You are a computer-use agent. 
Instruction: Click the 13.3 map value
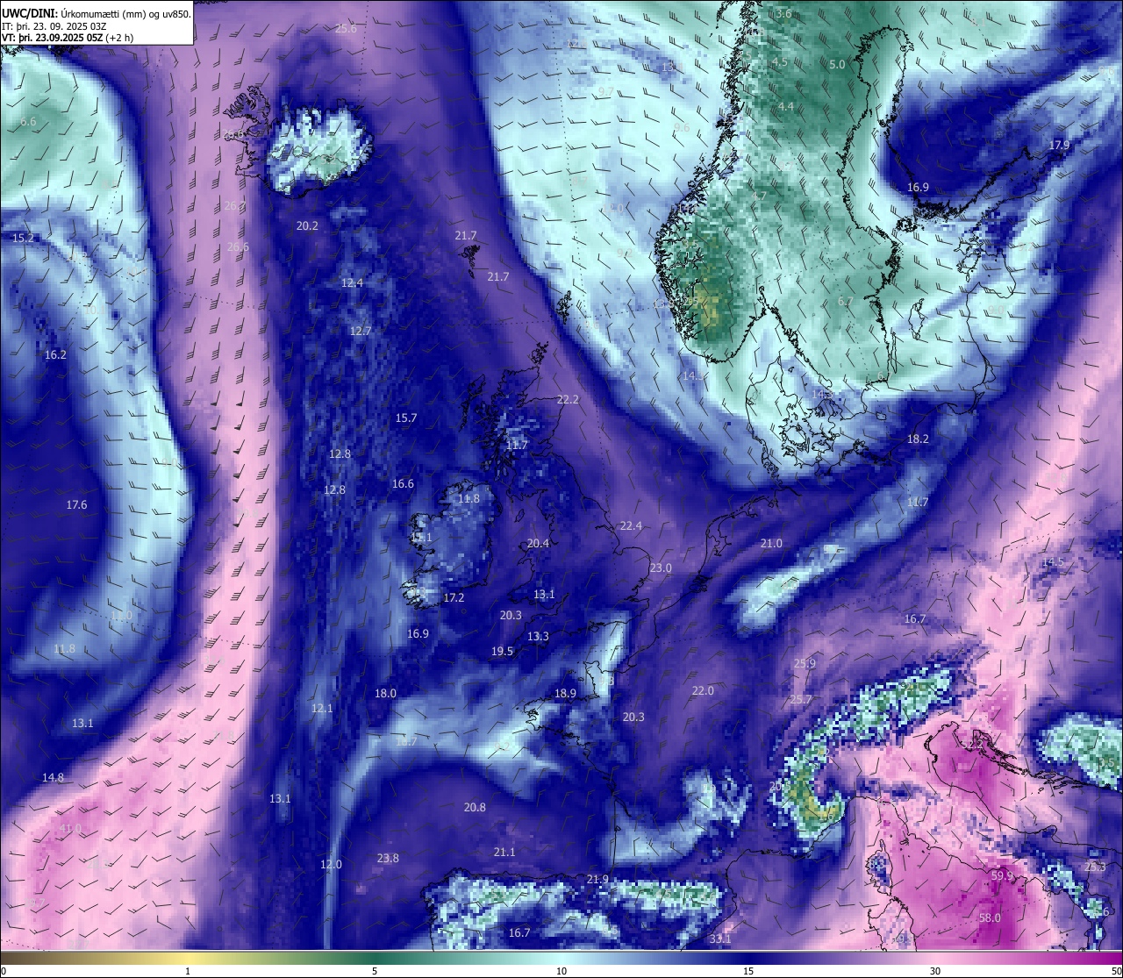click(x=538, y=636)
